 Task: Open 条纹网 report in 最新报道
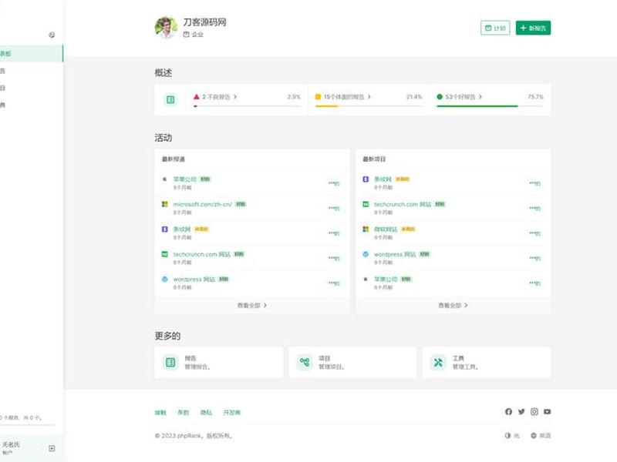(182, 229)
